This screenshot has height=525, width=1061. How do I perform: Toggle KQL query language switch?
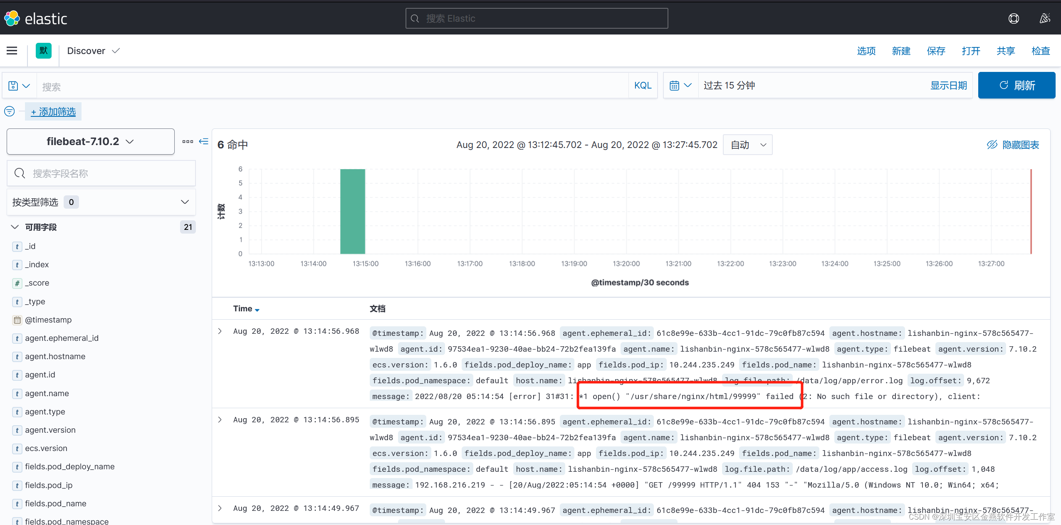click(642, 86)
